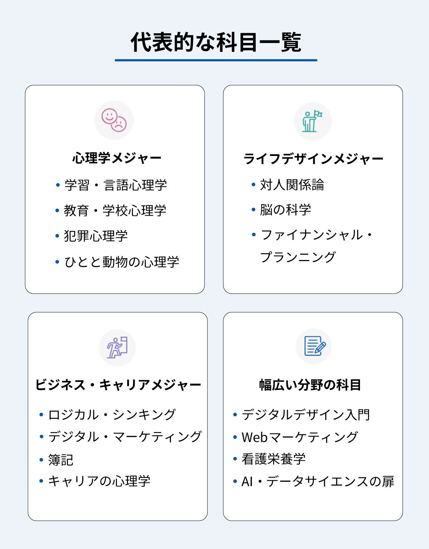Choose 犯罪心理学 list item

[96, 236]
